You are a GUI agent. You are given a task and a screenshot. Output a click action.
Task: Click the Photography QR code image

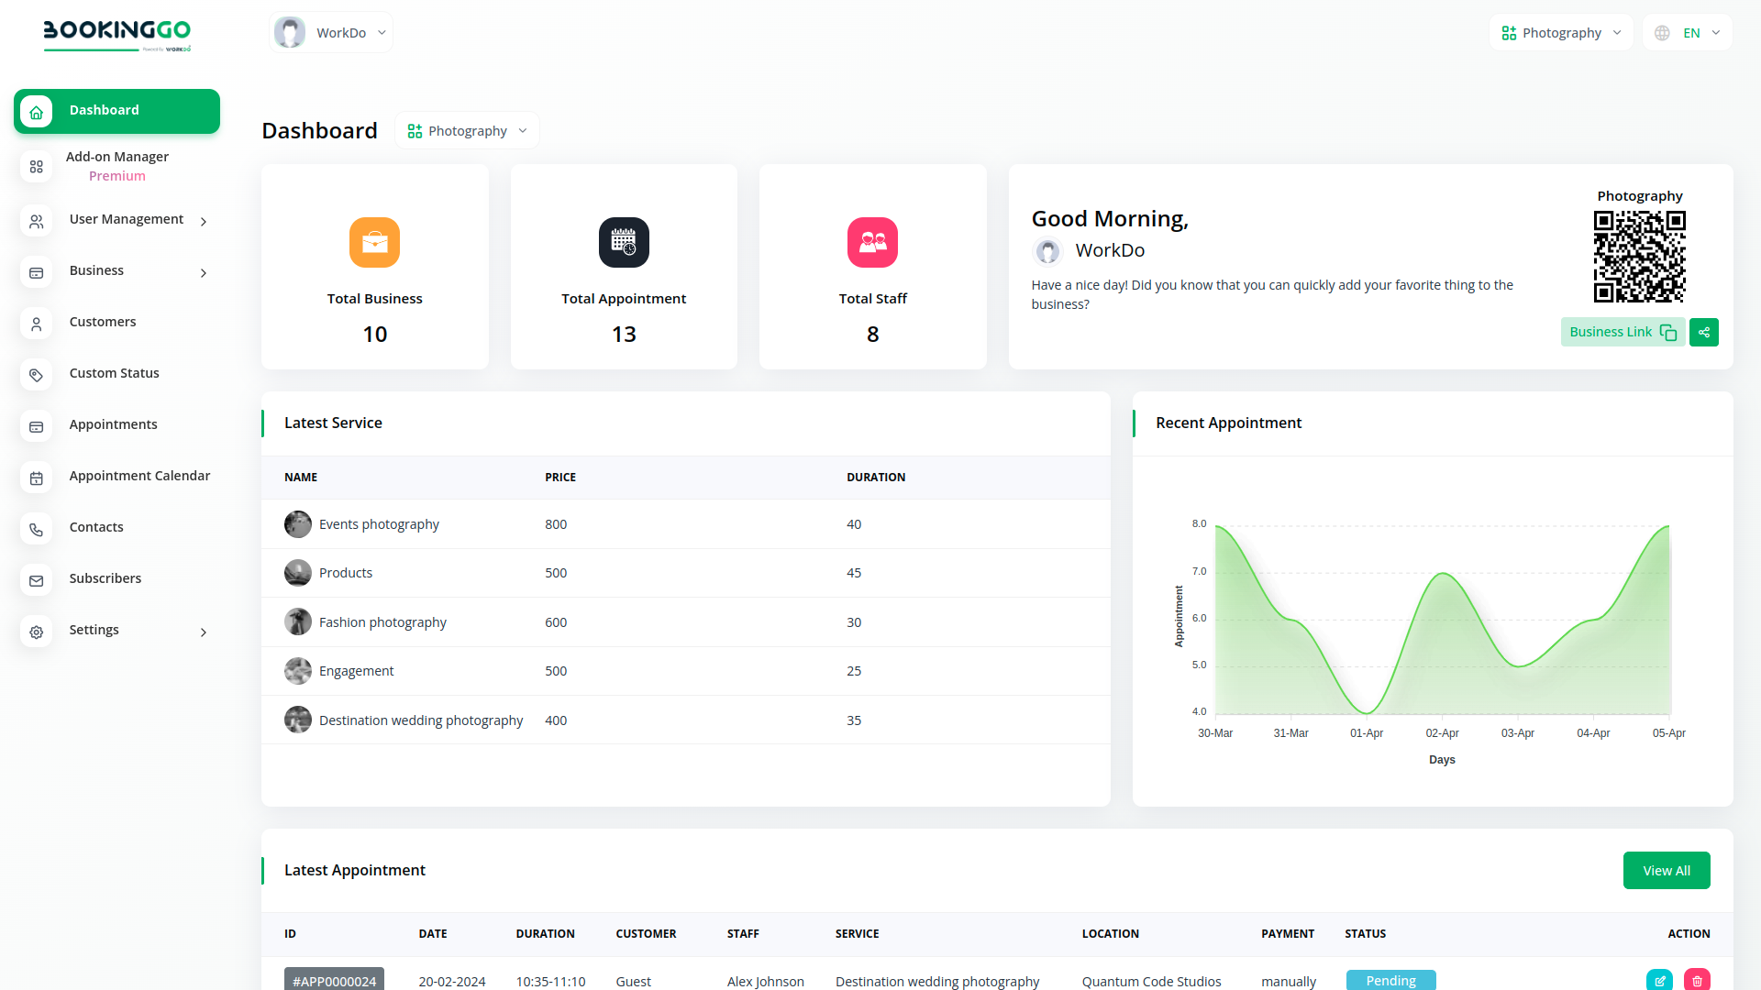coord(1639,257)
